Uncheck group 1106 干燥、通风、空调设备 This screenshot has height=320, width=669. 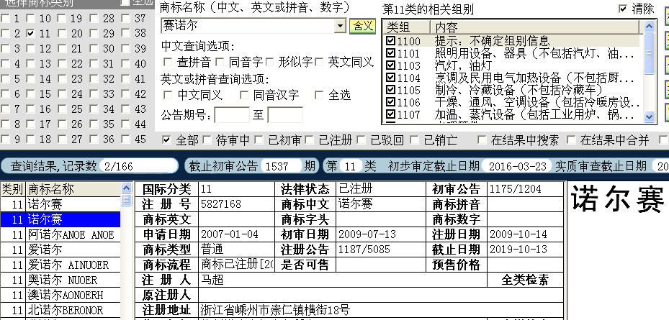click(390, 102)
